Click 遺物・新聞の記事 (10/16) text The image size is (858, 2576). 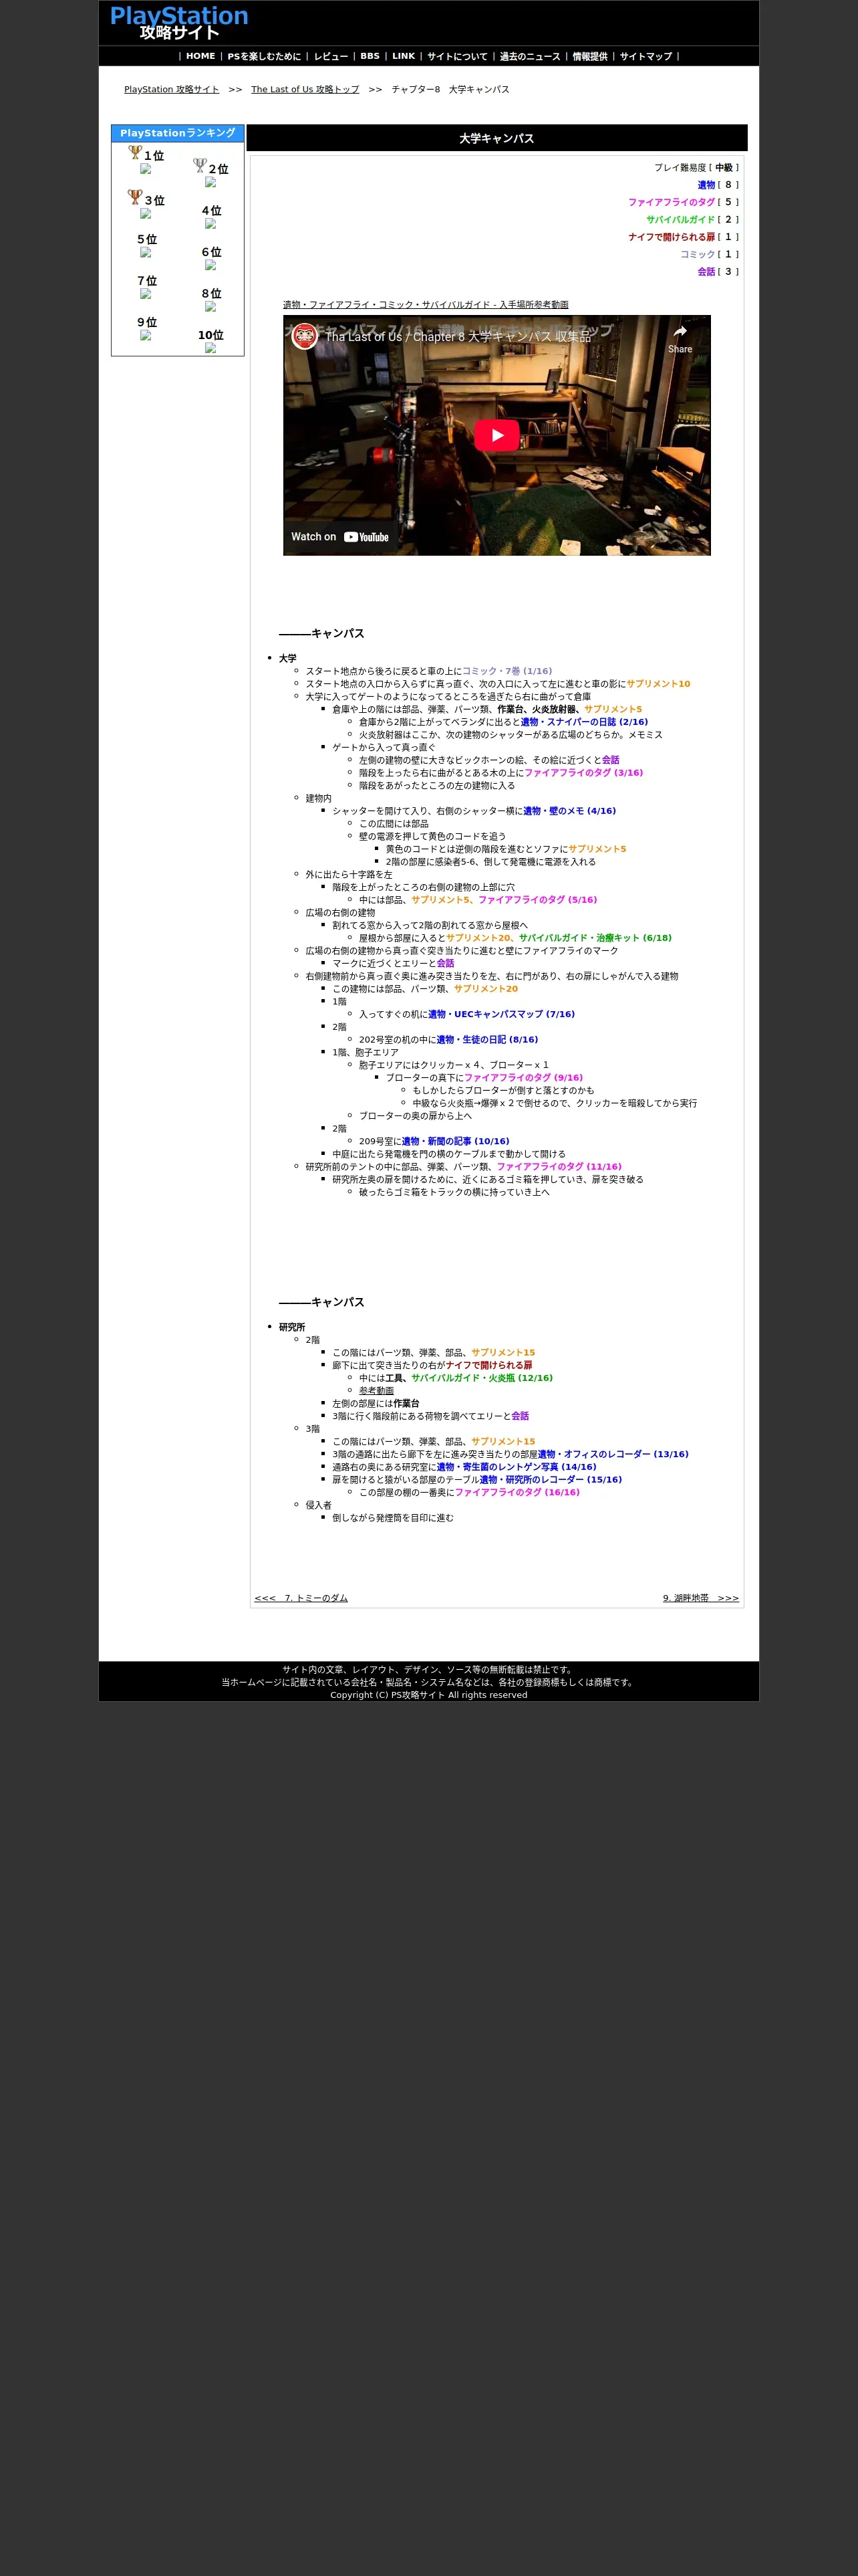(456, 1141)
